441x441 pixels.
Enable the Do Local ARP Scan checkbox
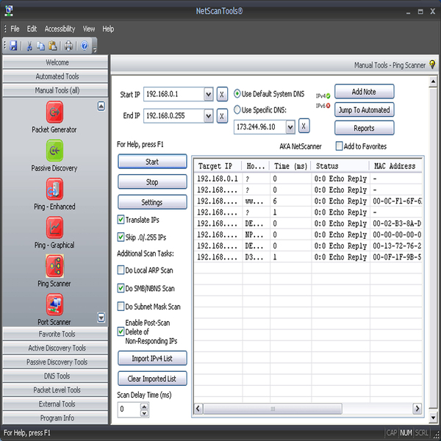pos(121,270)
